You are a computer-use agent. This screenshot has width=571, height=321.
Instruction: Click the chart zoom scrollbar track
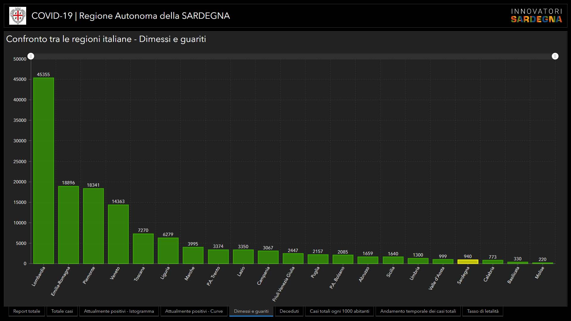[x=293, y=56]
